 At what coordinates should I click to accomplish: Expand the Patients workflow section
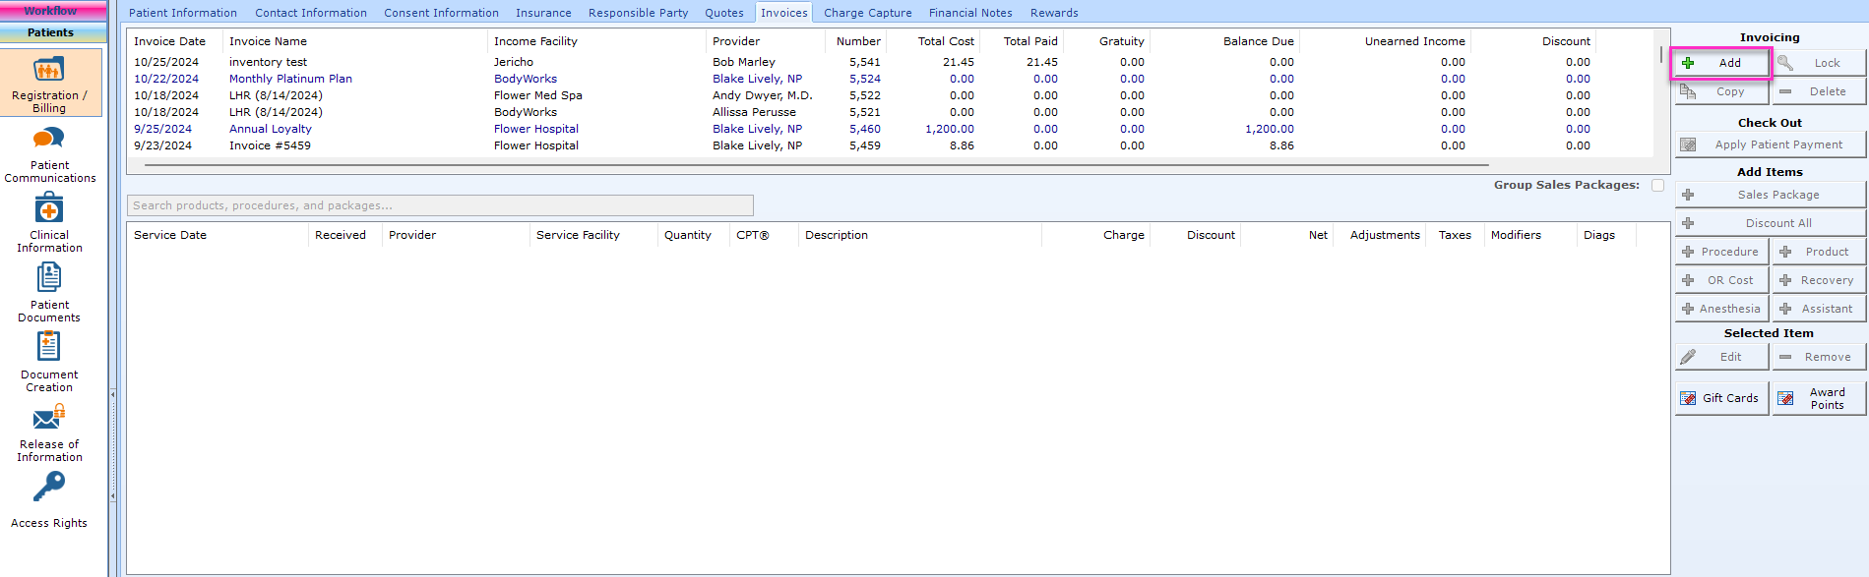point(51,32)
